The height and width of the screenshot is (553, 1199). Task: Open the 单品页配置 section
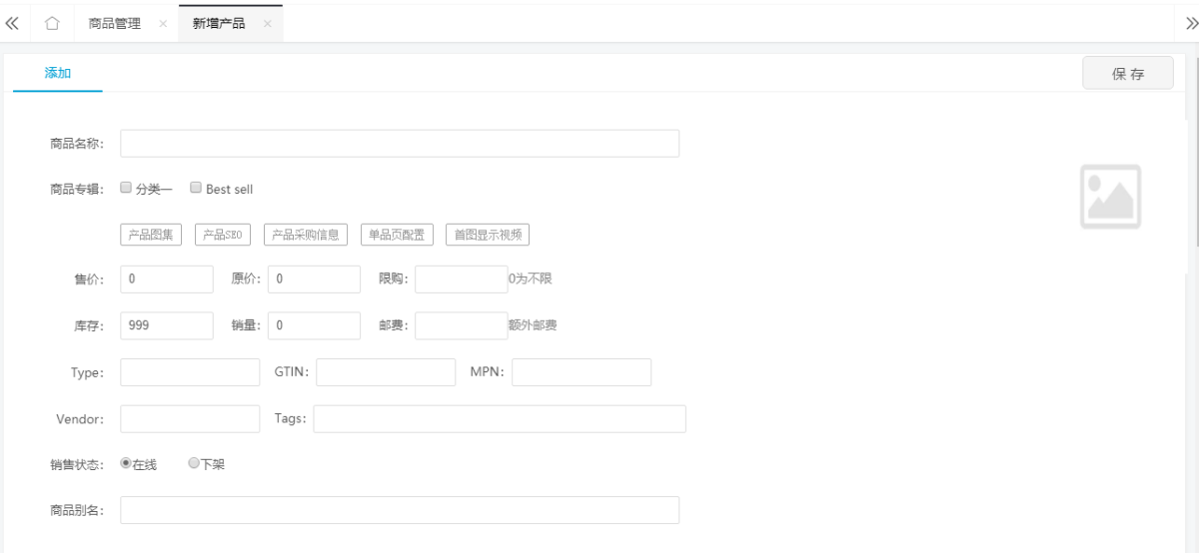coord(397,235)
